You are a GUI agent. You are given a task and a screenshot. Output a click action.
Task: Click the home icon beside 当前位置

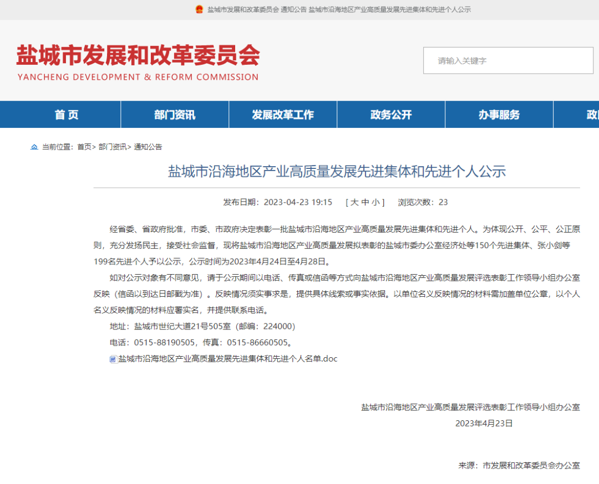[x=34, y=147]
